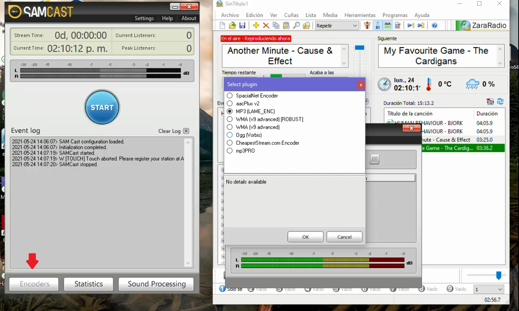The height and width of the screenshot is (311, 519).
Task: Click the search-in-folder icon beside the magnifier
Action: tap(306, 25)
